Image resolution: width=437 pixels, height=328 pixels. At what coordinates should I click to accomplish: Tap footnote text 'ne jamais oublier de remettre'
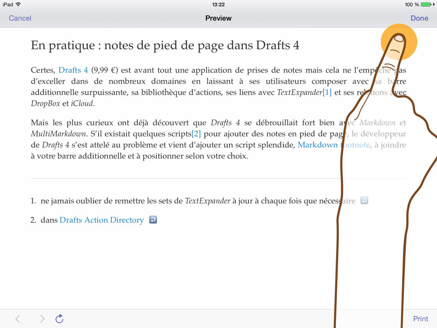93,201
